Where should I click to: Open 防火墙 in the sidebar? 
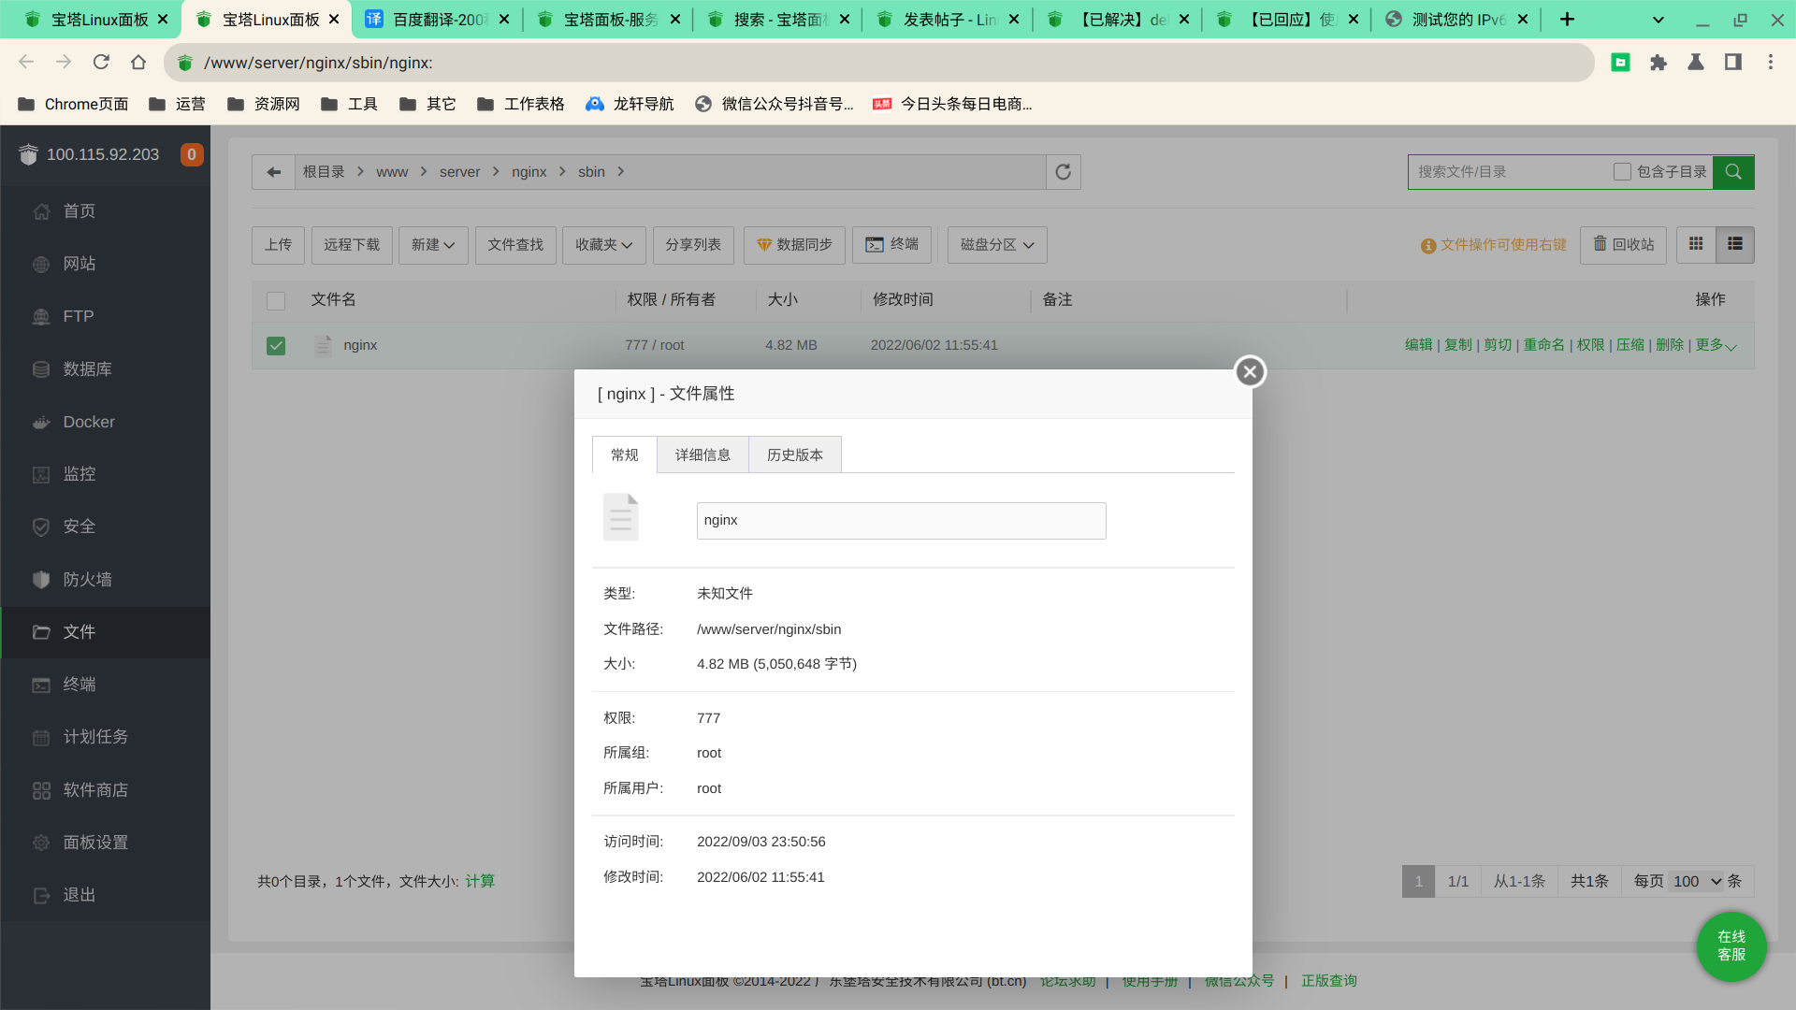click(105, 580)
